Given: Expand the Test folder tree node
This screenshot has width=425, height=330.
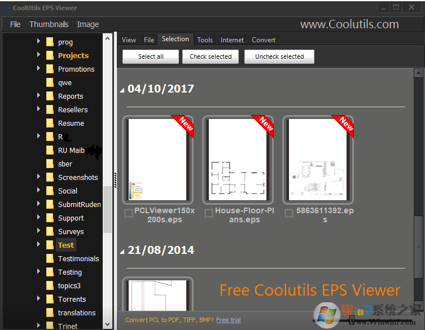Looking at the screenshot, I should point(38,244).
